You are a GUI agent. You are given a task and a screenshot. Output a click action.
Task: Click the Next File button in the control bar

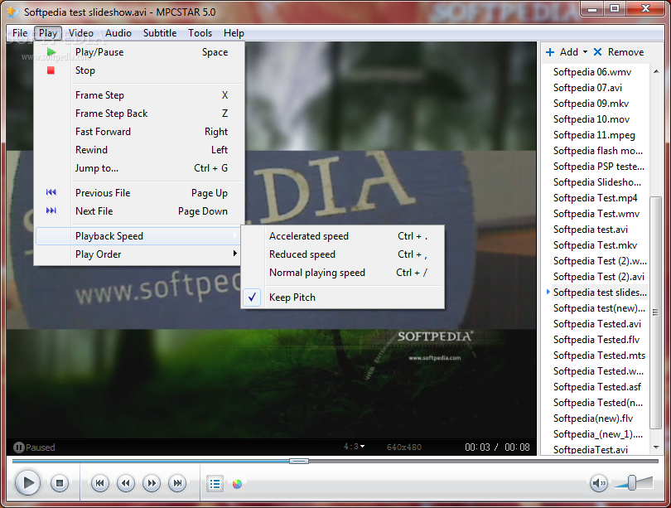177,484
